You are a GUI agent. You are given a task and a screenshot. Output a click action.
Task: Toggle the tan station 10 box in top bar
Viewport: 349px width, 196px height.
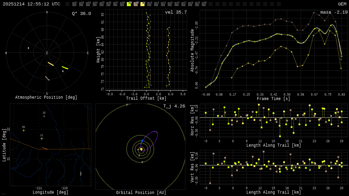(136, 4)
